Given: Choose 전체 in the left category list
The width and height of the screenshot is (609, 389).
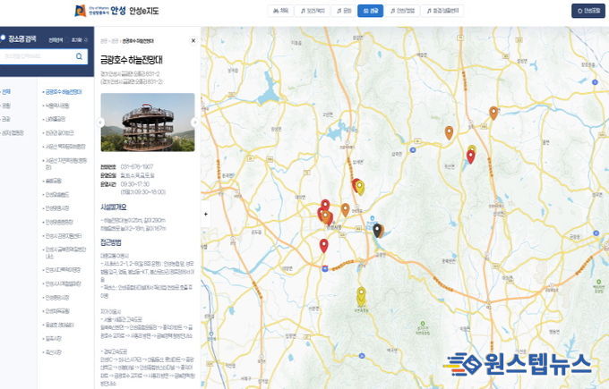Looking at the screenshot, I should point(7,91).
